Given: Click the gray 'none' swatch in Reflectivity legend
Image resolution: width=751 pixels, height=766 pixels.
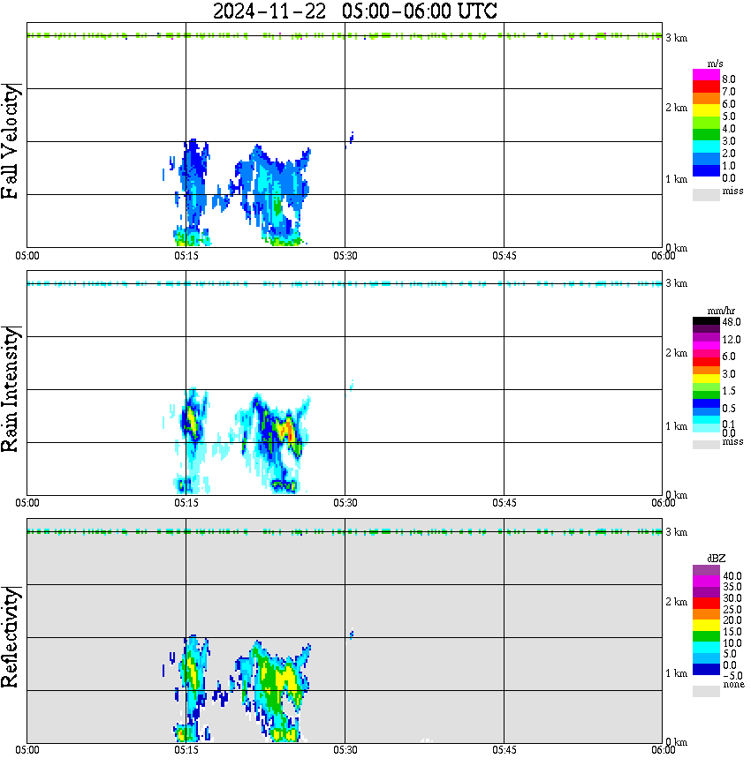Looking at the screenshot, I should (x=706, y=691).
